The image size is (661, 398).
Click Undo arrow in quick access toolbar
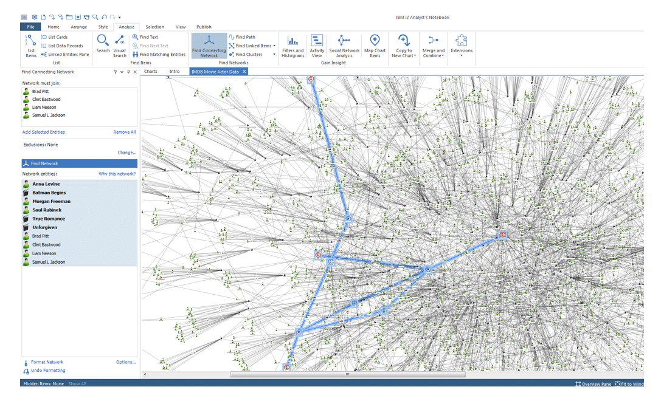click(104, 17)
